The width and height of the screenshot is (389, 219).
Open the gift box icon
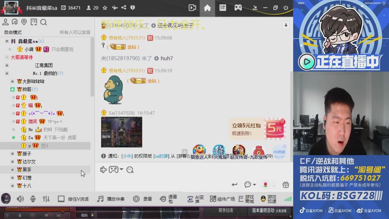pos(285,184)
